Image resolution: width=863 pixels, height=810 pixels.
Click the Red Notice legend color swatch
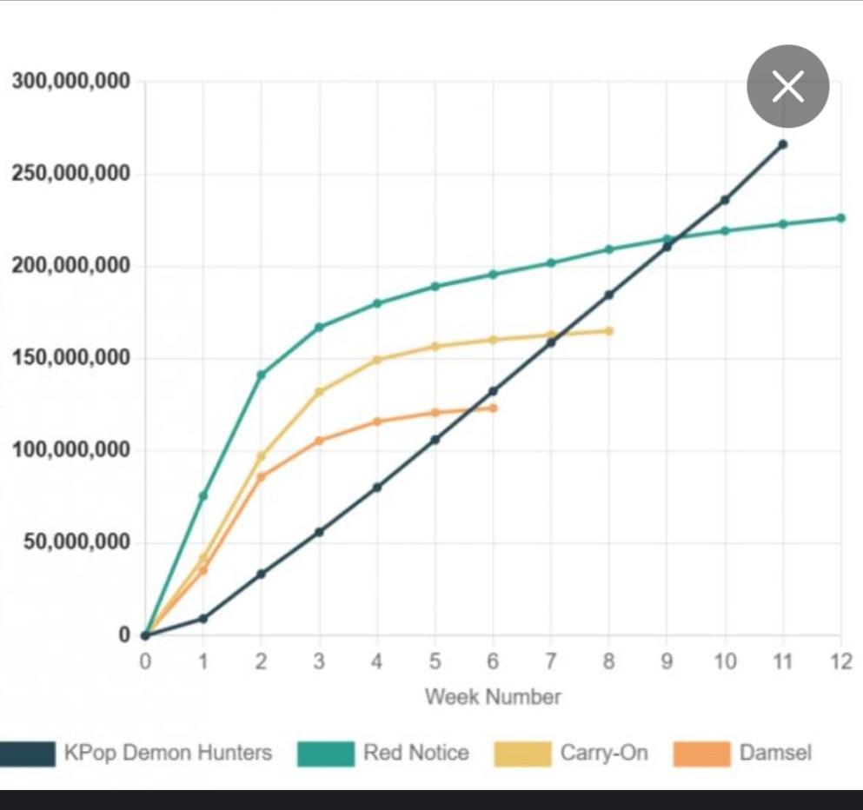[325, 754]
